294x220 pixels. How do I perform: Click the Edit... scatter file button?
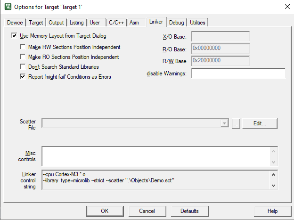click(x=260, y=123)
